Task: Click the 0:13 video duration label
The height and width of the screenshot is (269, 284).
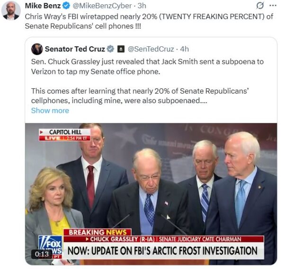Action: (x=42, y=254)
